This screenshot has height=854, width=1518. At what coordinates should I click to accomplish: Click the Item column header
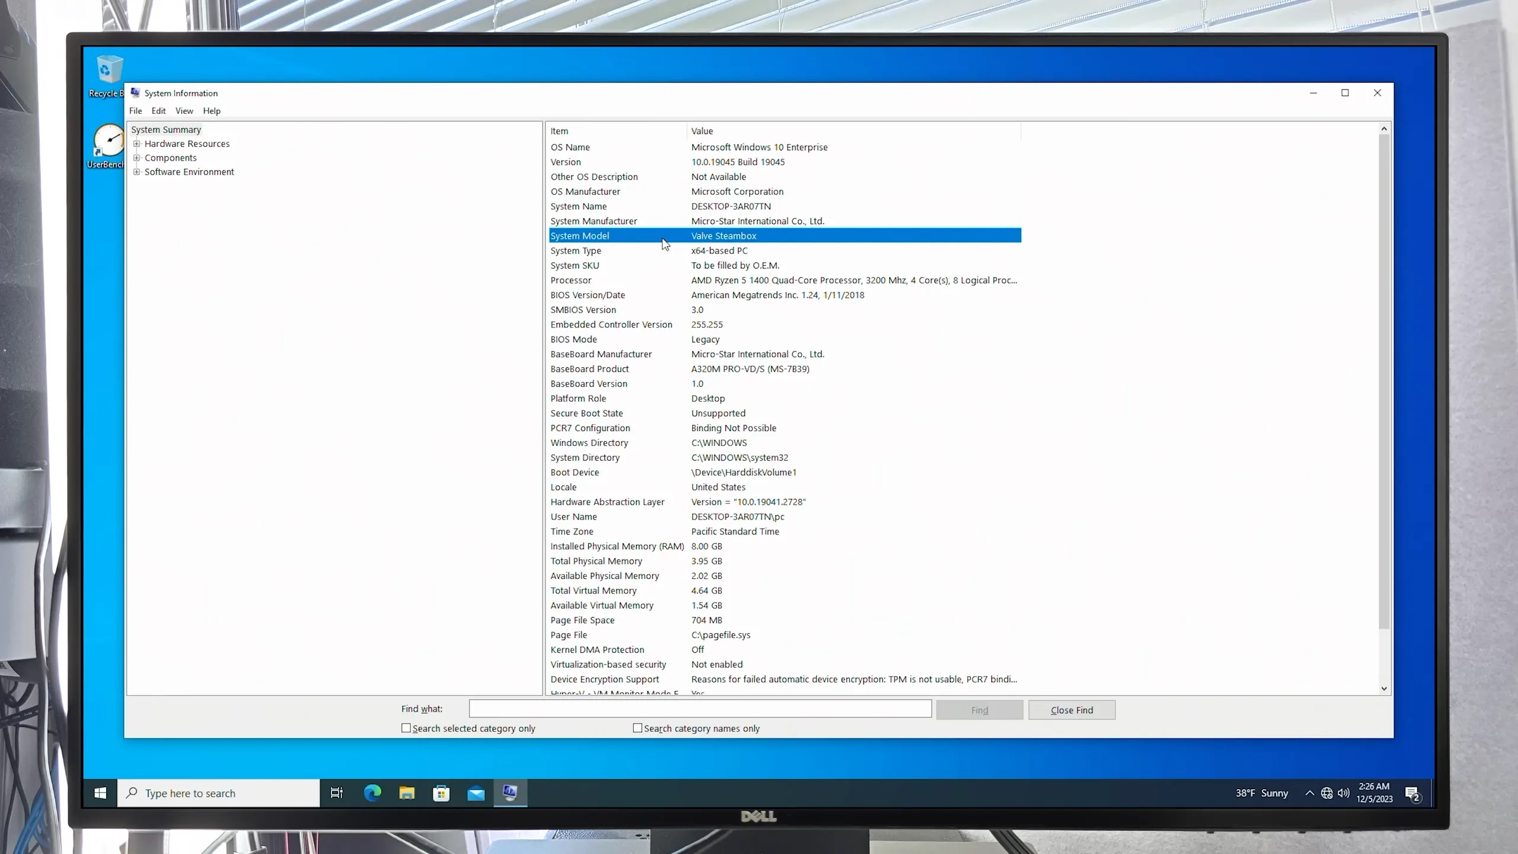tap(617, 131)
